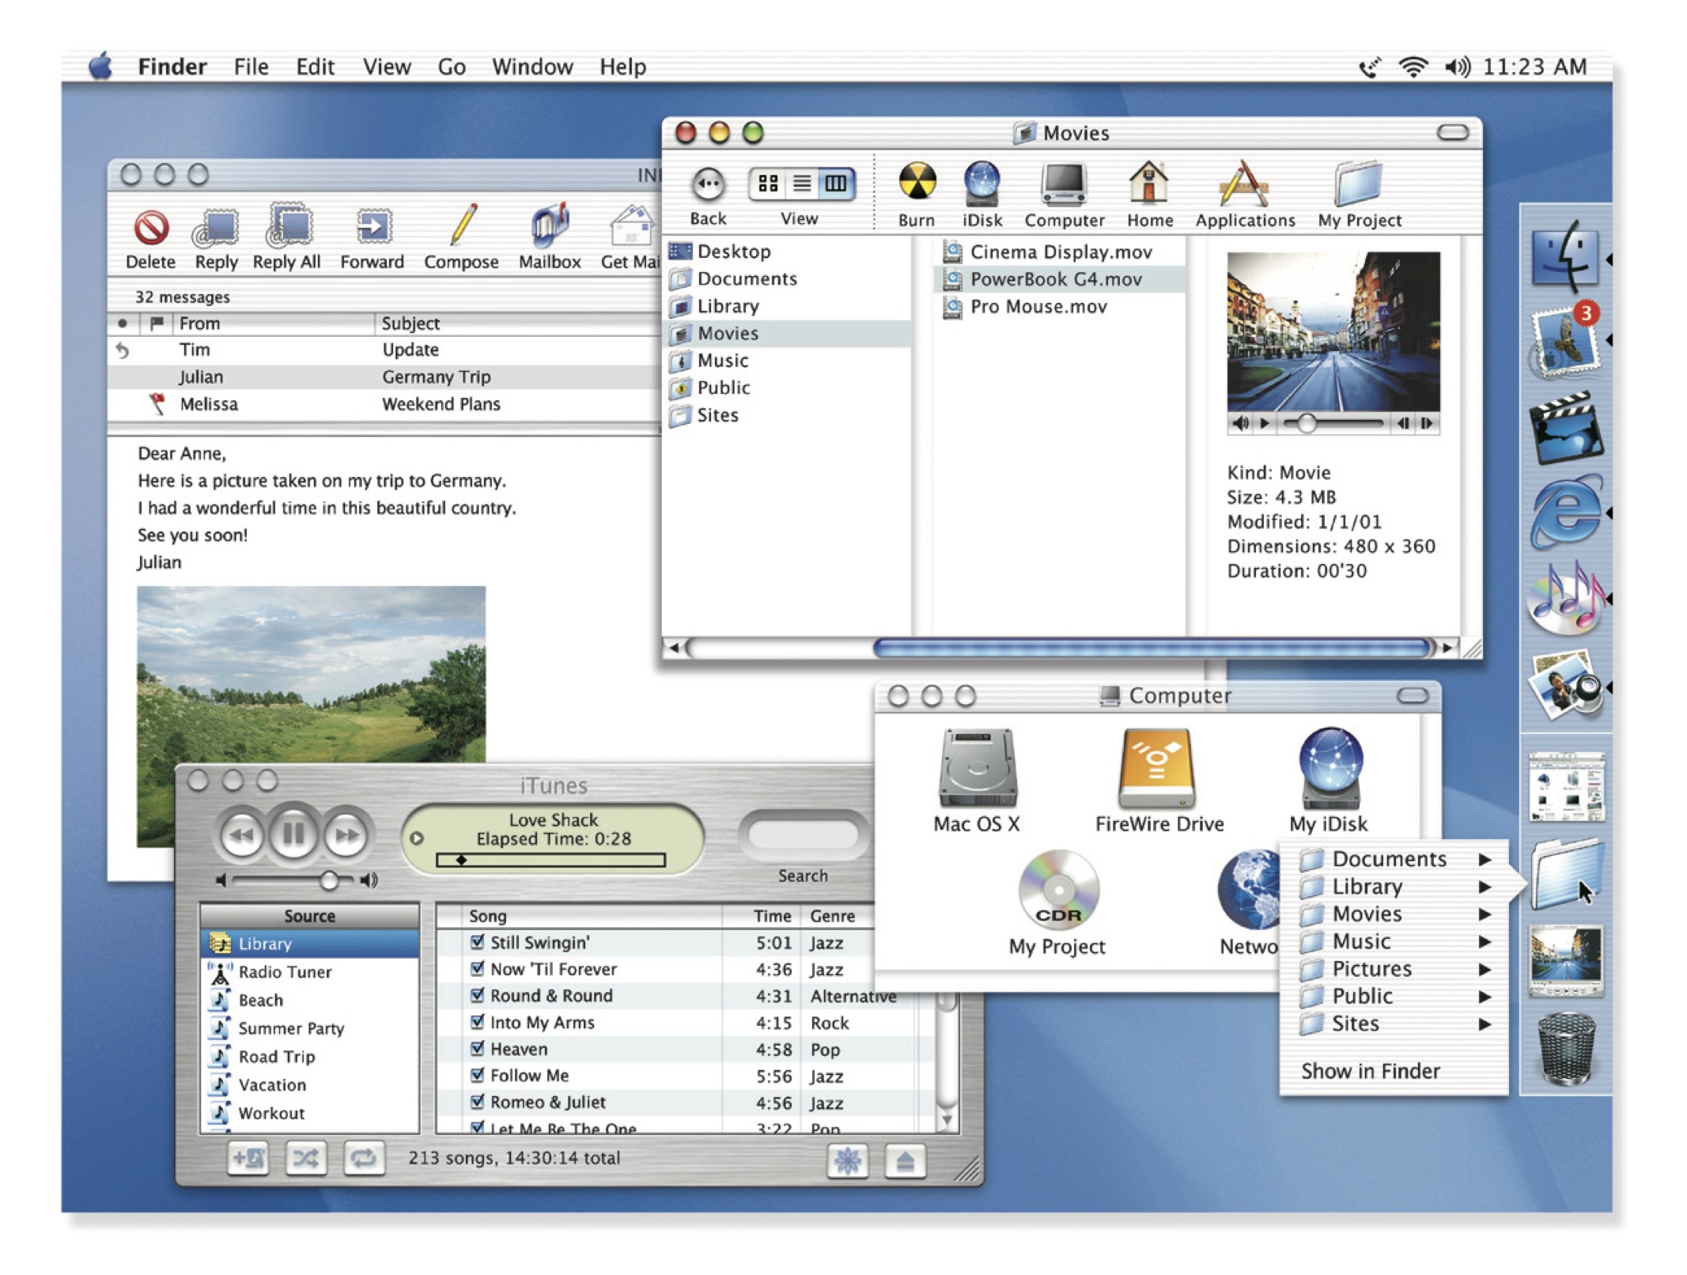Open the Edit menu
The width and height of the screenshot is (1687, 1275).
[x=315, y=67]
